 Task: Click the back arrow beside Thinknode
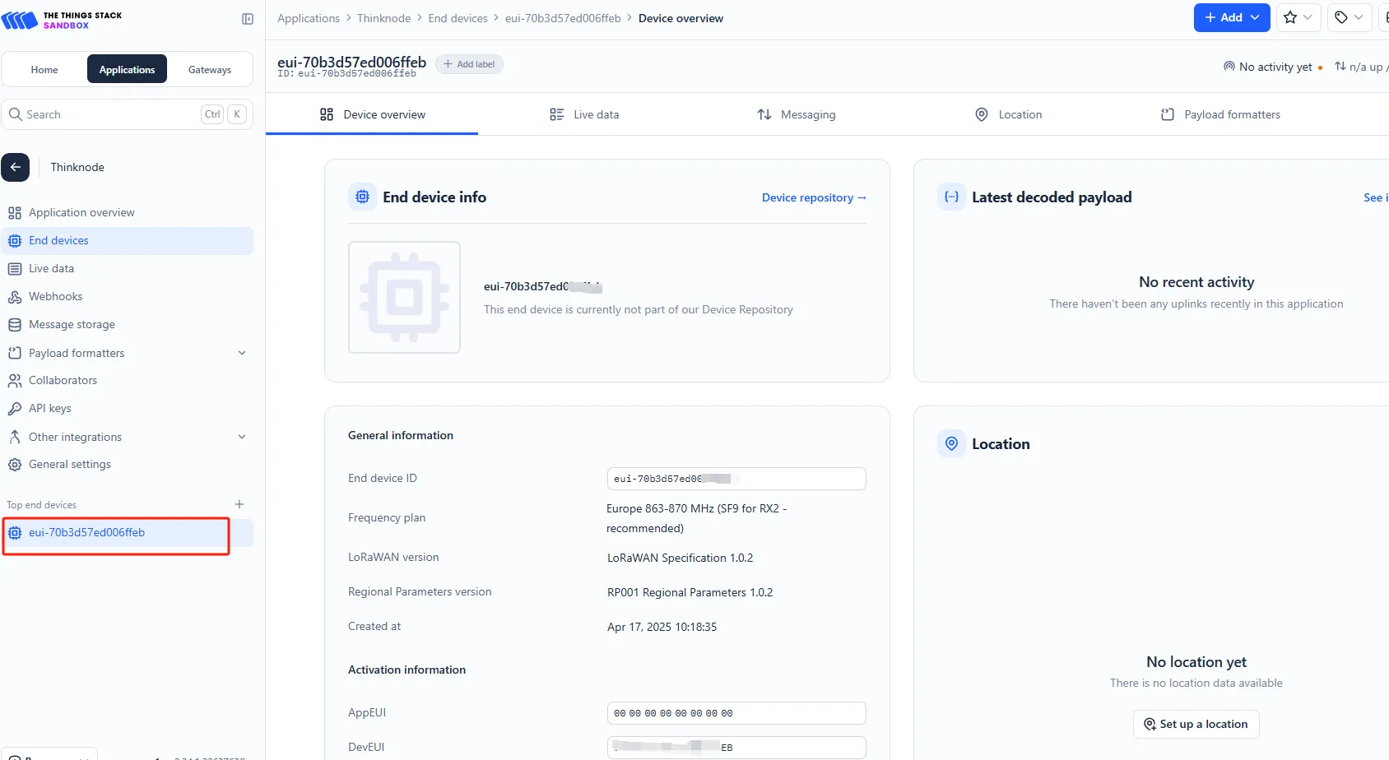pos(16,167)
